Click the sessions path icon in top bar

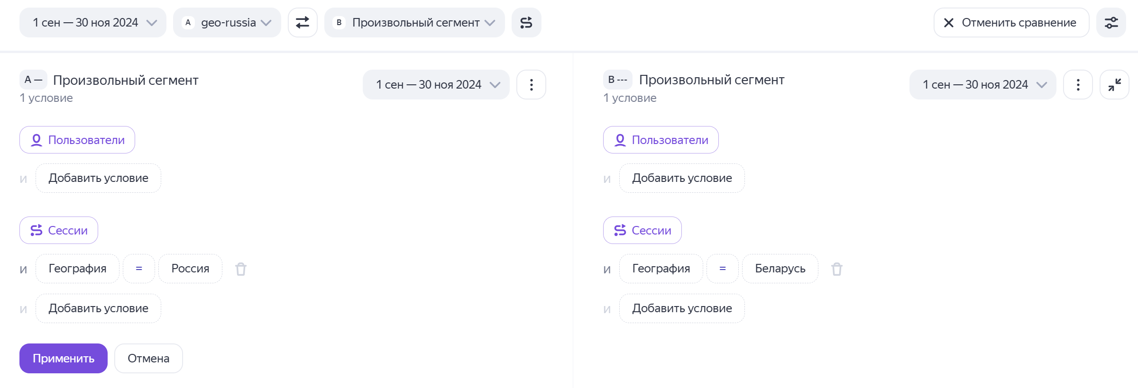coord(526,22)
